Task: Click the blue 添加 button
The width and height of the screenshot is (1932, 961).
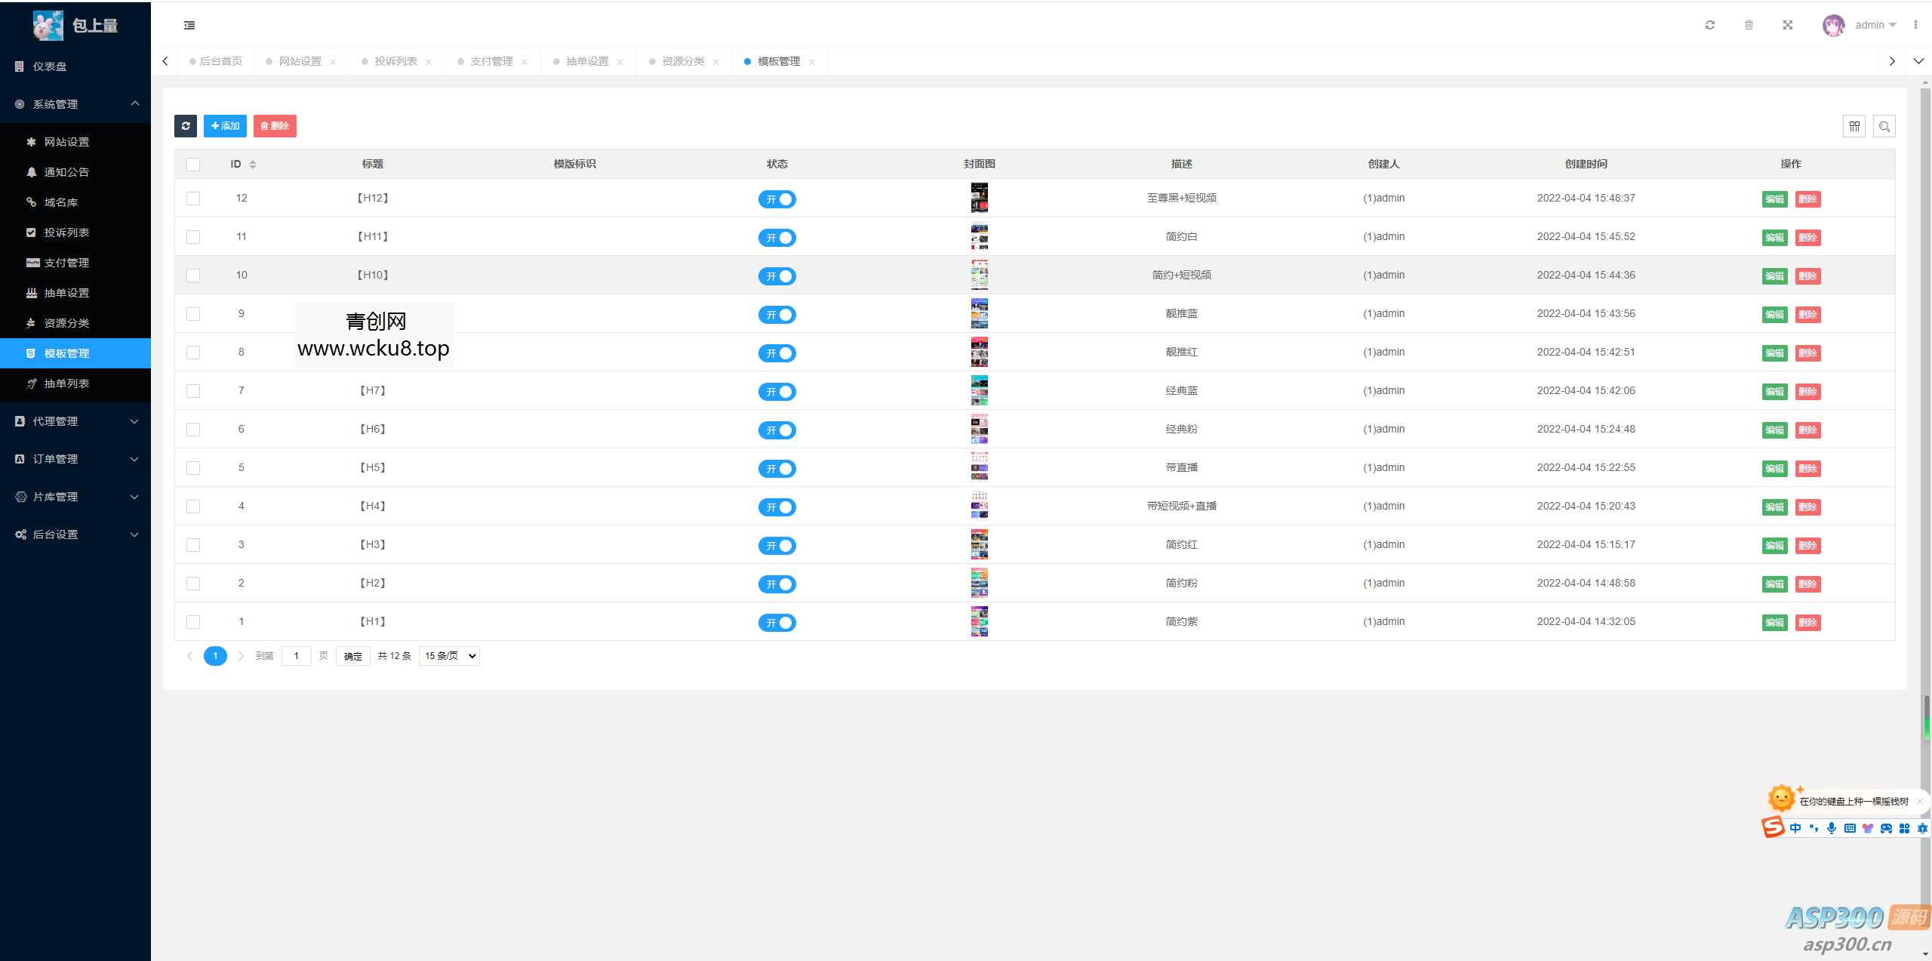Action: [225, 126]
